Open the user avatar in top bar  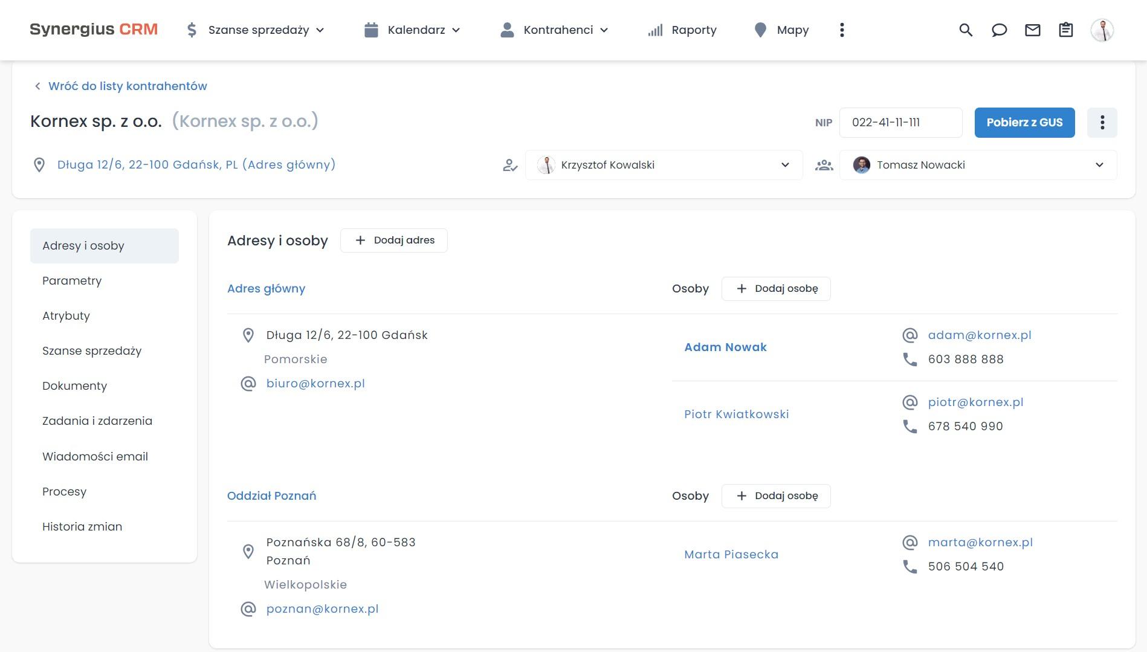(1102, 30)
